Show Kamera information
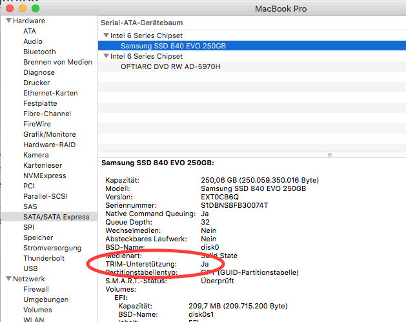Viewport: 406px width, 322px height. [36, 155]
